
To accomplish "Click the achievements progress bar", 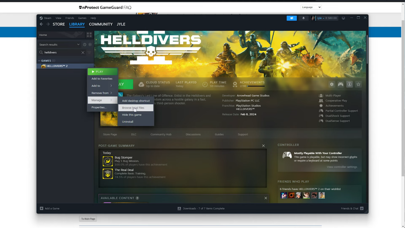I will tap(256, 86).
